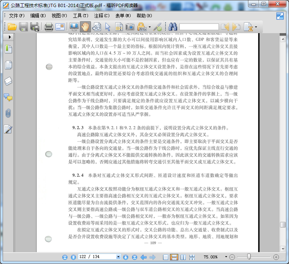Switch to continuous facing layout

(x=192, y=257)
